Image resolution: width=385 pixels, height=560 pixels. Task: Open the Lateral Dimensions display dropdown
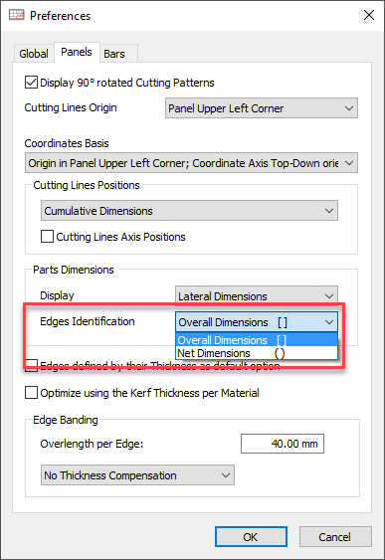[257, 296]
